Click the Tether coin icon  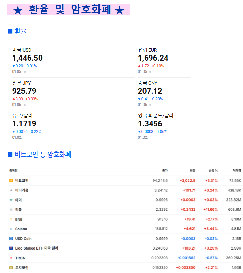(11, 200)
